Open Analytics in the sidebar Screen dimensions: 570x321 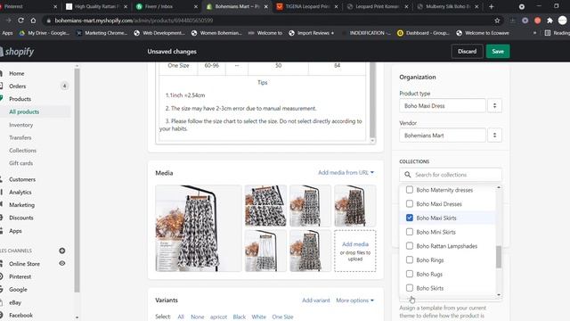click(x=20, y=193)
